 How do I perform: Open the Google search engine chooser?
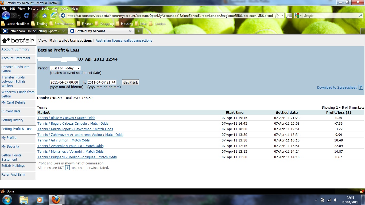[x=298, y=16]
